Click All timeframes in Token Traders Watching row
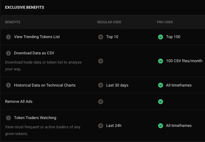 pyautogui.click(x=179, y=125)
